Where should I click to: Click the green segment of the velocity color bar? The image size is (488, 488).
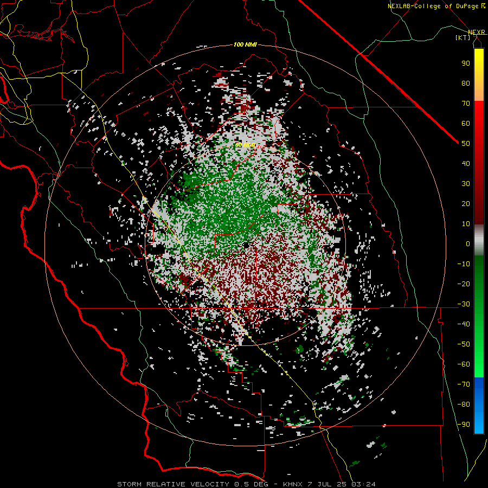coord(479,317)
